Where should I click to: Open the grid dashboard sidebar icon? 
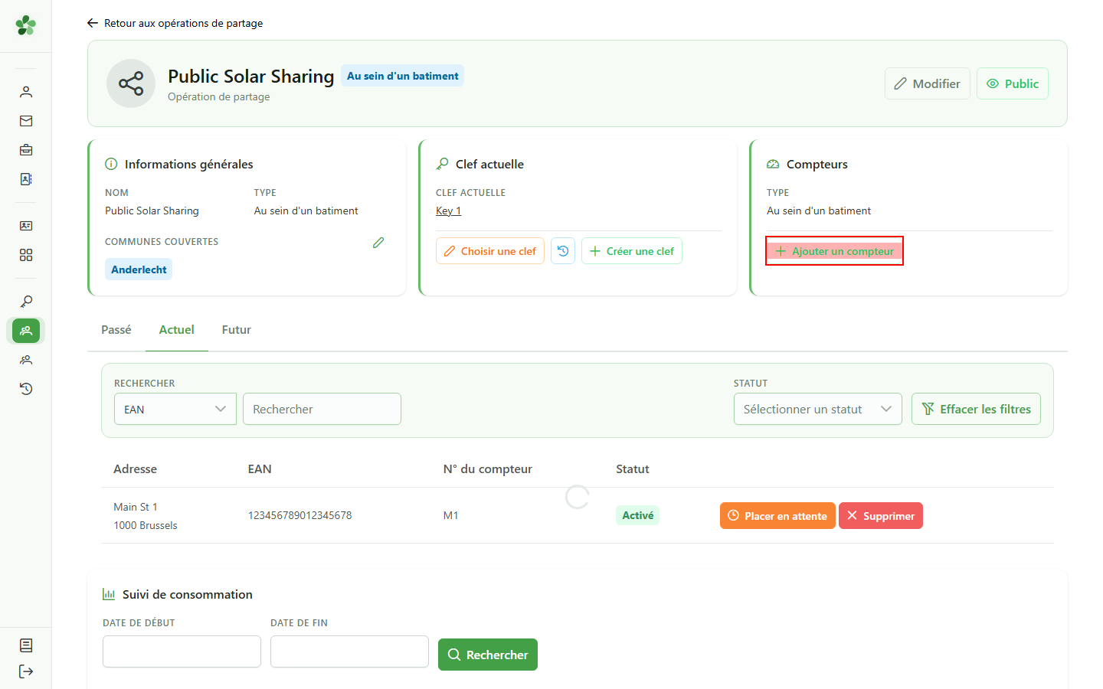click(x=26, y=255)
